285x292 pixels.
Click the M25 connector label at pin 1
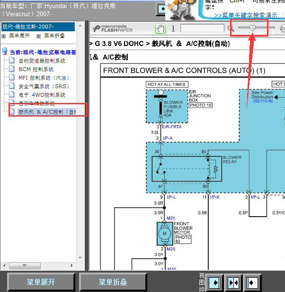coord(171,218)
